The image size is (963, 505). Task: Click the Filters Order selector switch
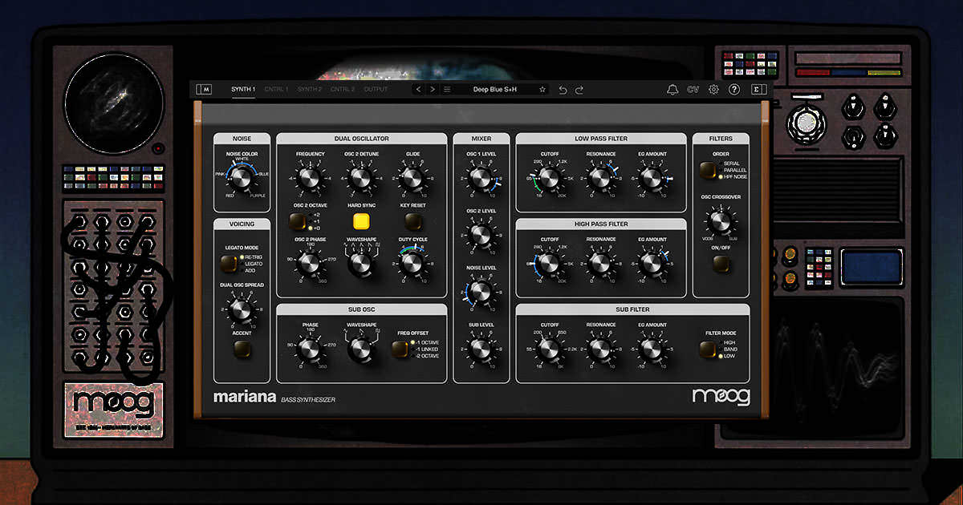(x=707, y=170)
